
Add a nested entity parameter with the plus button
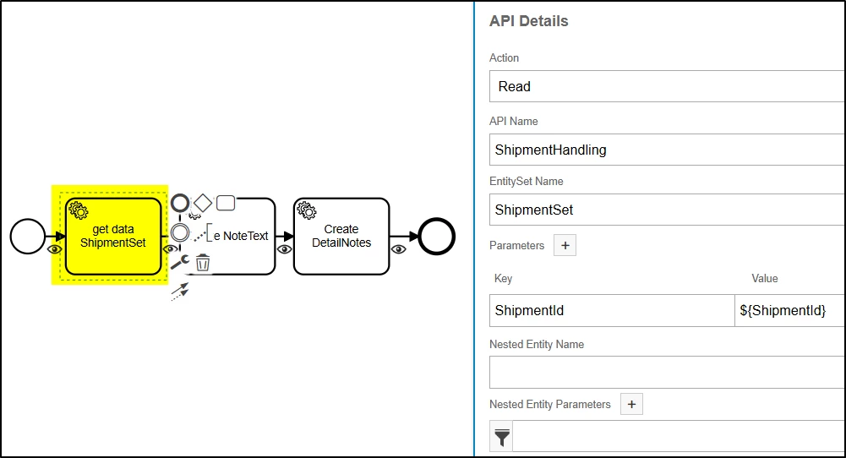pos(630,405)
